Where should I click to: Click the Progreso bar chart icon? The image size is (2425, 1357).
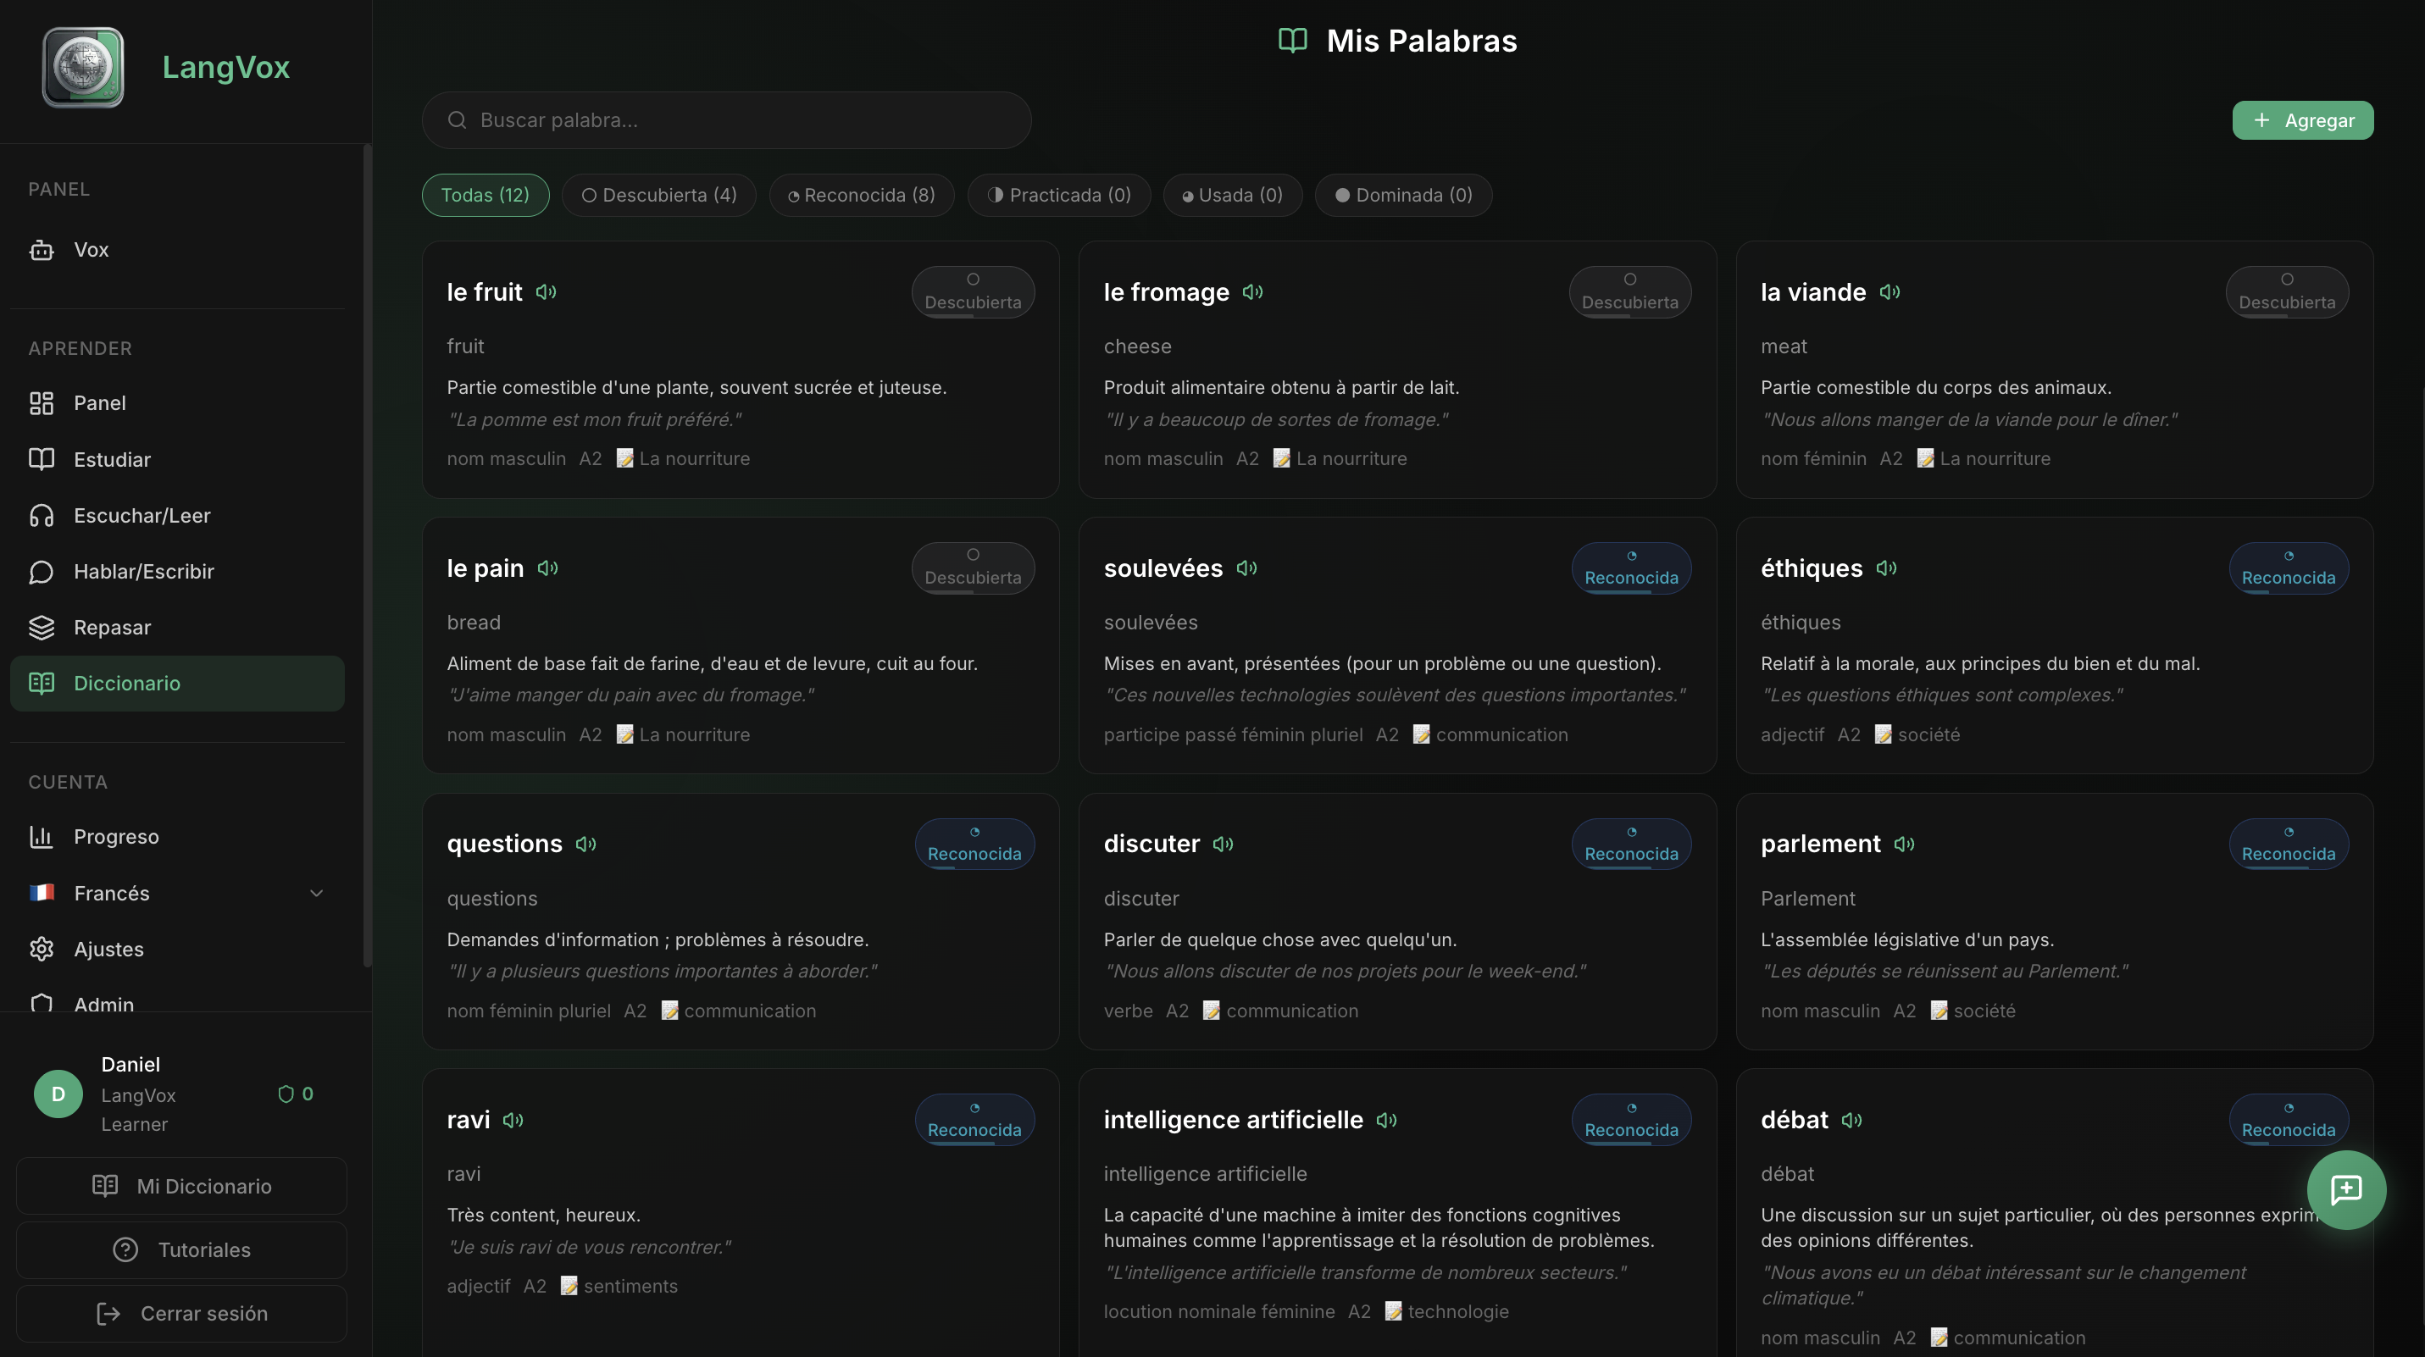pyautogui.click(x=42, y=837)
